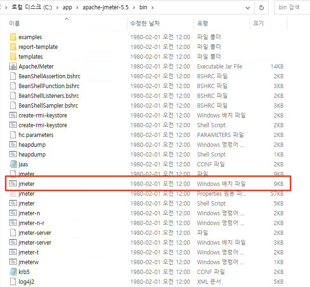Sort files by 유형 column header
This screenshot has width=310, height=287.
(x=203, y=23)
